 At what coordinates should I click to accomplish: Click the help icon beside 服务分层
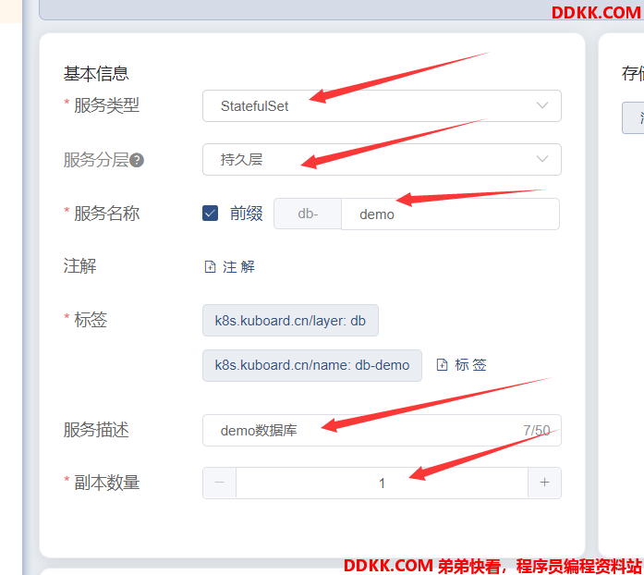click(x=137, y=160)
